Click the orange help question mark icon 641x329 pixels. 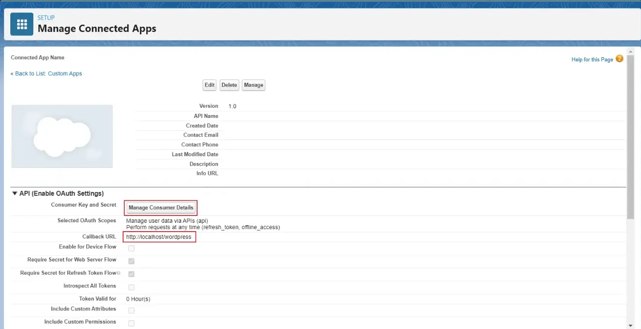pyautogui.click(x=619, y=59)
